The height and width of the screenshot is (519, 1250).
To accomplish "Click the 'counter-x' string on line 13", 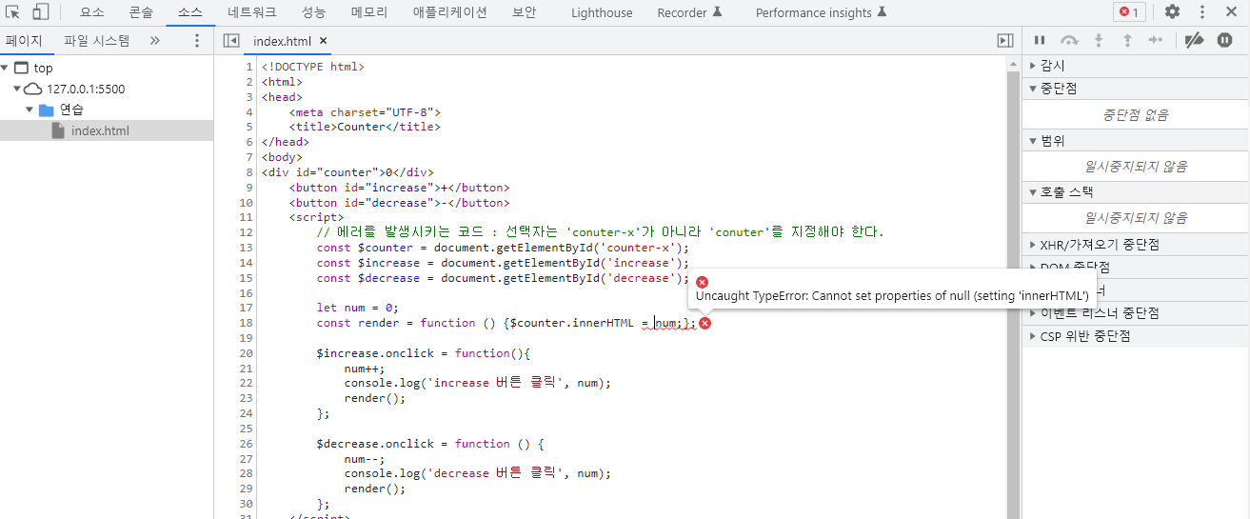I will click(x=641, y=248).
